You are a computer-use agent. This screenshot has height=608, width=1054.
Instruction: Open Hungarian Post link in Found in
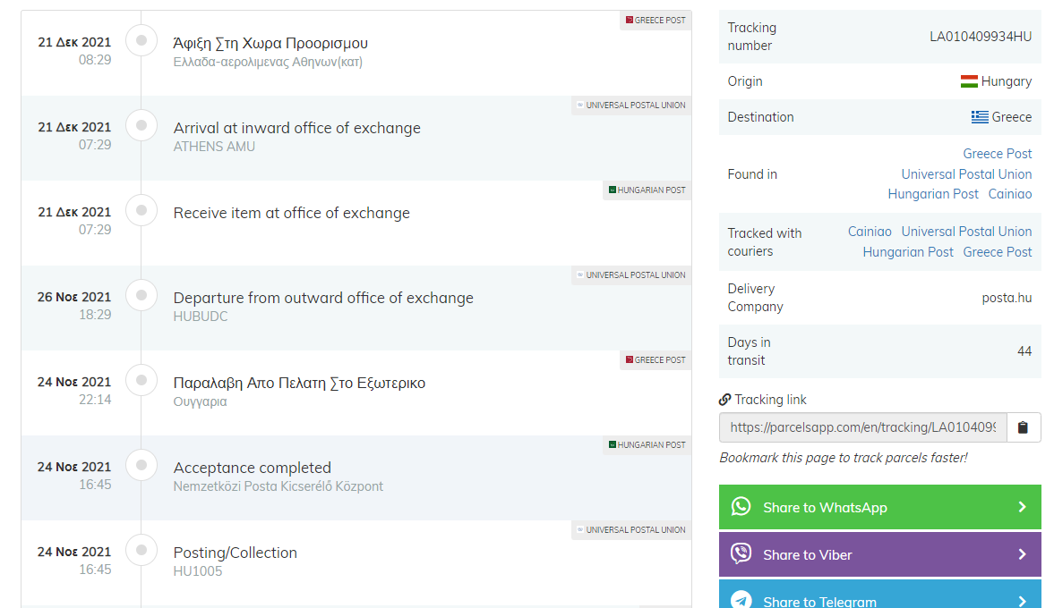pos(932,194)
